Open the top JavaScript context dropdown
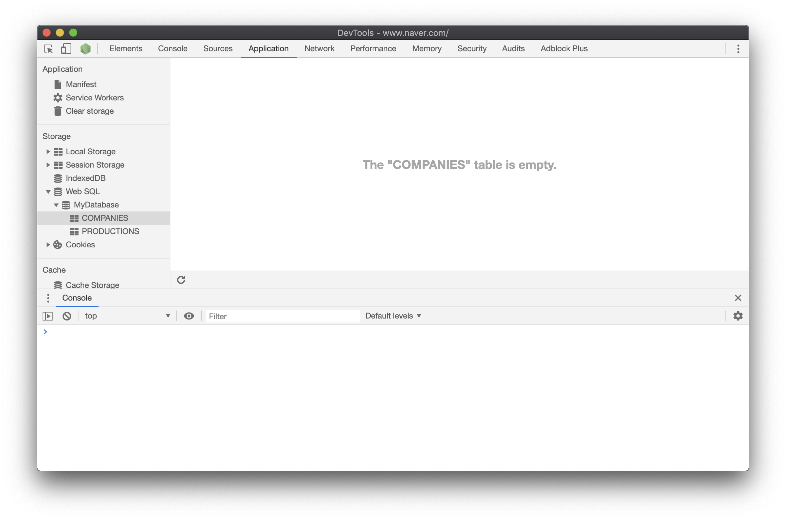This screenshot has height=520, width=786. click(x=127, y=316)
